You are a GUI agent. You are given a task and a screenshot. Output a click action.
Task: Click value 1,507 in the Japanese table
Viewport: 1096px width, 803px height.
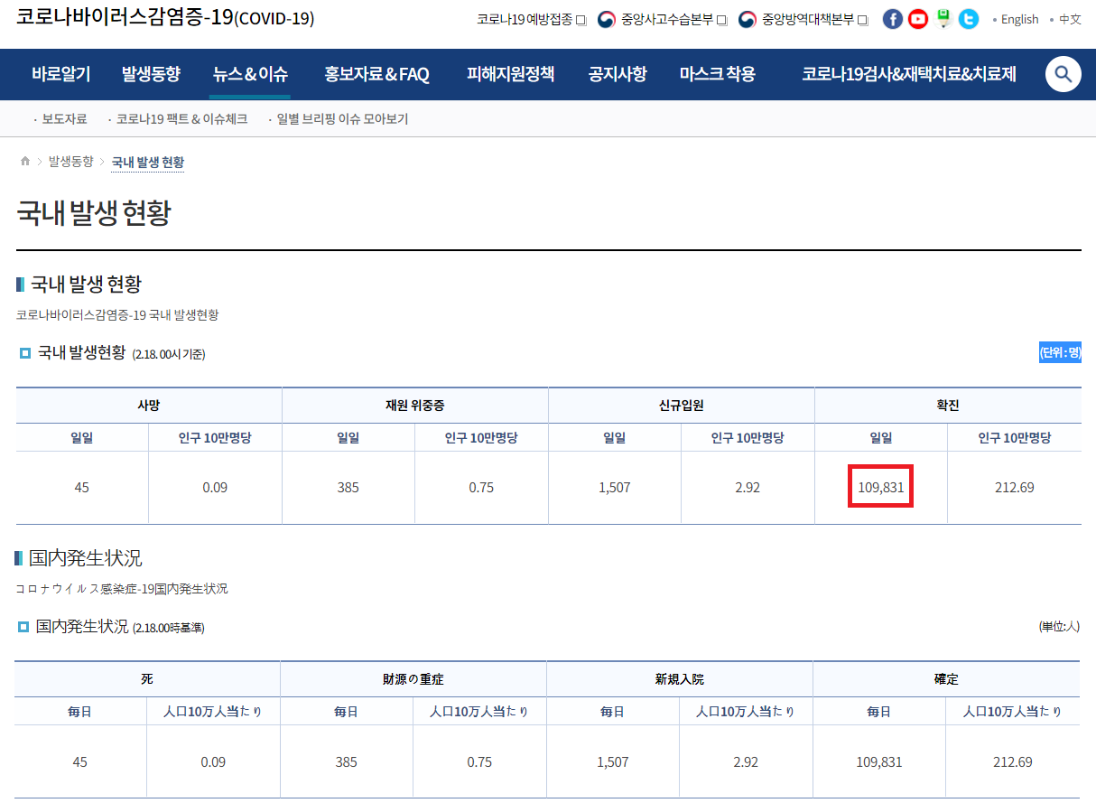pyautogui.click(x=612, y=762)
